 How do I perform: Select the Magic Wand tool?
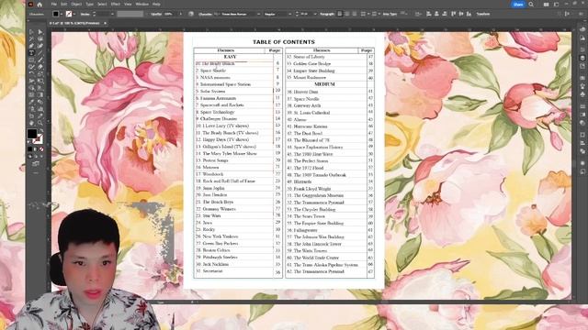pyautogui.click(x=31, y=38)
